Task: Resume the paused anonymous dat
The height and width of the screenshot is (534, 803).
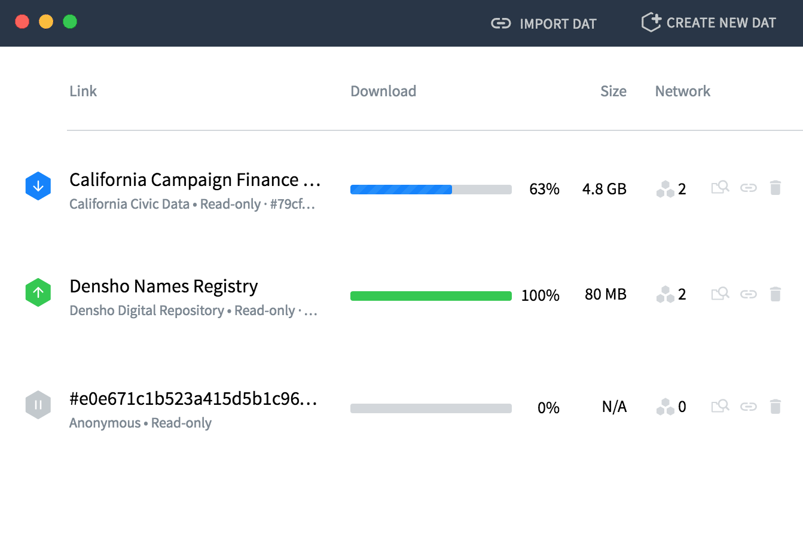Action: [38, 404]
